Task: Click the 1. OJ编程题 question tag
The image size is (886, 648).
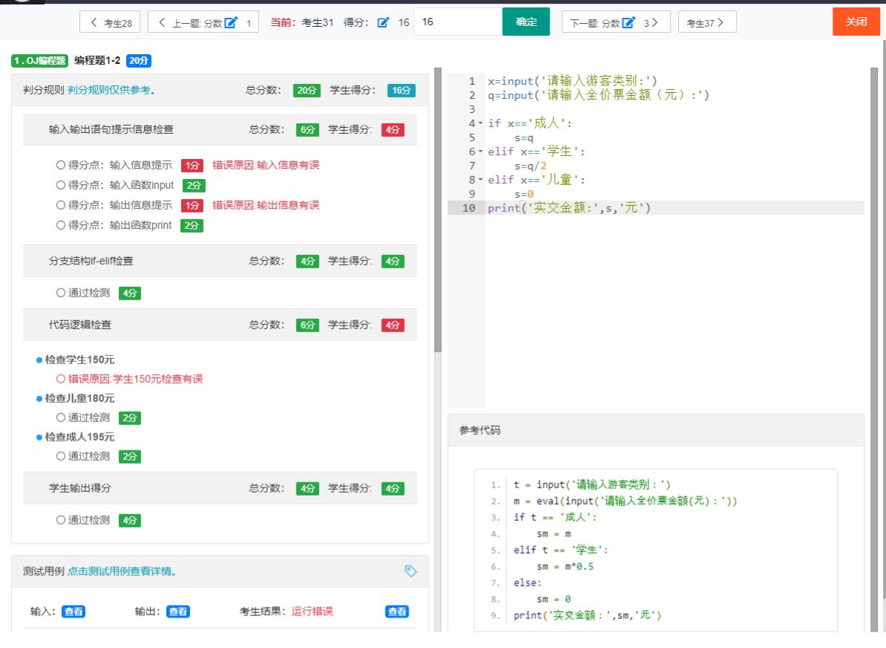Action: coord(39,60)
